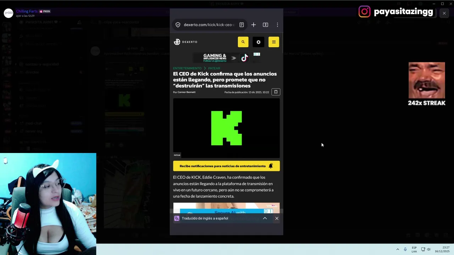Image resolution: width=454 pixels, height=255 pixels.
Task: Click the Dexerto logo
Action: point(186,42)
